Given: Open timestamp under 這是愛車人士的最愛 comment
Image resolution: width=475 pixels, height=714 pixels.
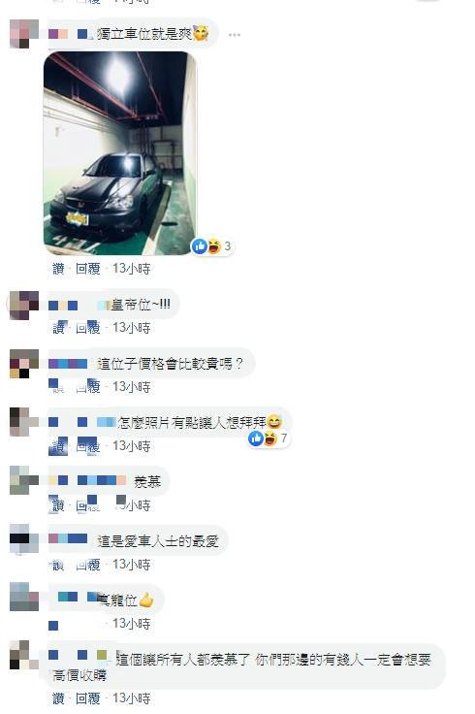Looking at the screenshot, I should [x=131, y=565].
